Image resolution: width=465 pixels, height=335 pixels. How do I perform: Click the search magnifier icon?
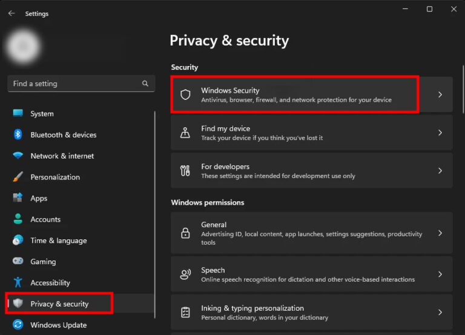pos(145,84)
